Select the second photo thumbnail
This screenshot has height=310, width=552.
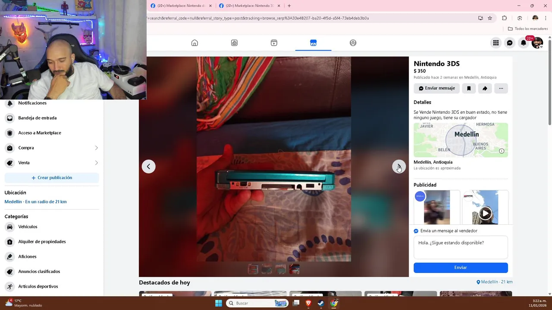(267, 269)
